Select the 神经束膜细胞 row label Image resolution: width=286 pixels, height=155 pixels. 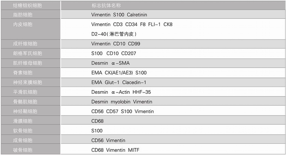pos(31,82)
